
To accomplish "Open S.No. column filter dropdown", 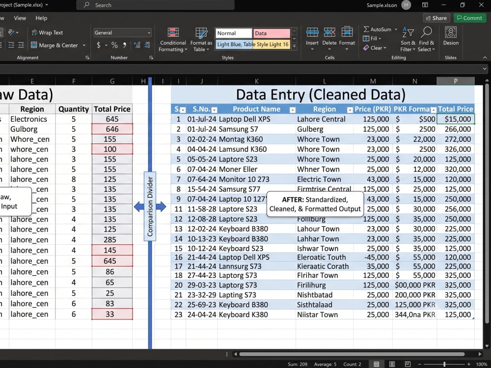I will 214,110.
